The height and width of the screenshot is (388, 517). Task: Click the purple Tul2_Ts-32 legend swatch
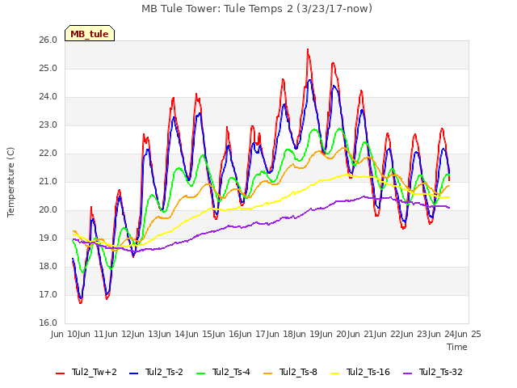coord(407,373)
